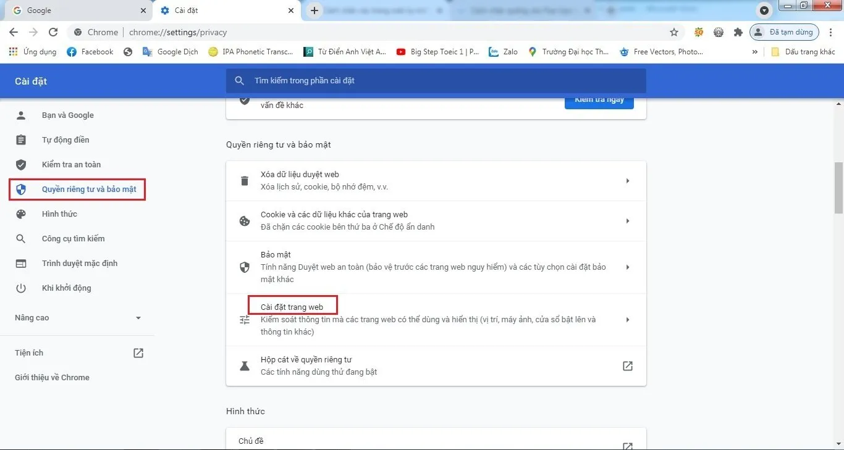Viewport: 844px width, 450px height.
Task: Click the flask icon for Hộp cát
Action: (245, 366)
